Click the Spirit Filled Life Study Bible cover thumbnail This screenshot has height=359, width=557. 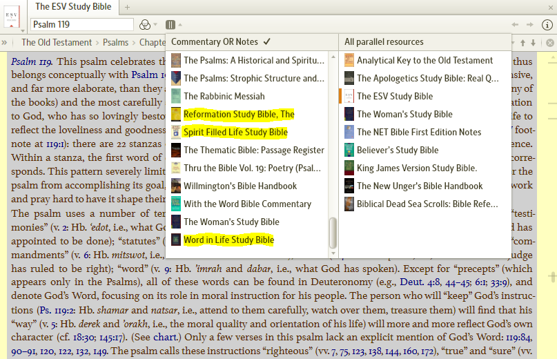(176, 133)
